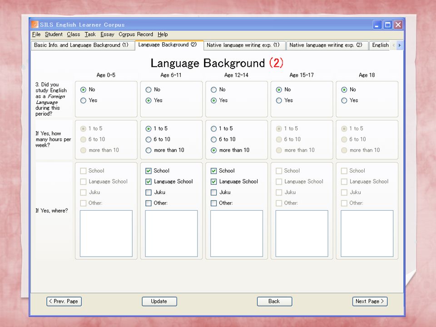The image size is (436, 327).
Task: Click the SILS application icon in title bar
Action: click(x=35, y=25)
